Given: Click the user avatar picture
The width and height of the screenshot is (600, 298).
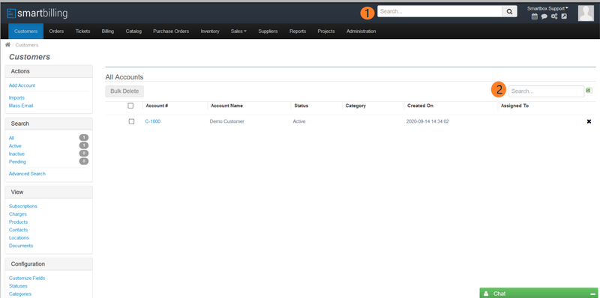Looking at the screenshot, I should pos(586,13).
